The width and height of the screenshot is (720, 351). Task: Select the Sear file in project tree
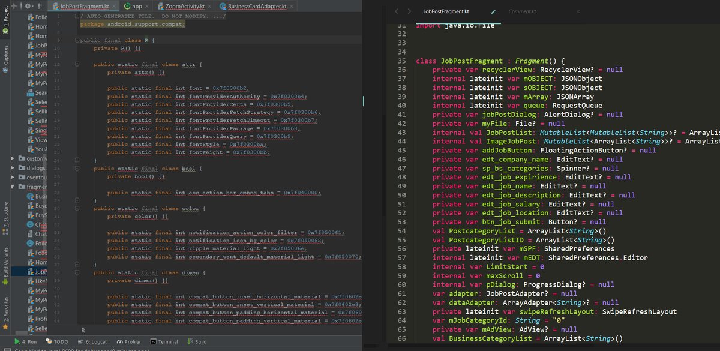click(x=37, y=93)
